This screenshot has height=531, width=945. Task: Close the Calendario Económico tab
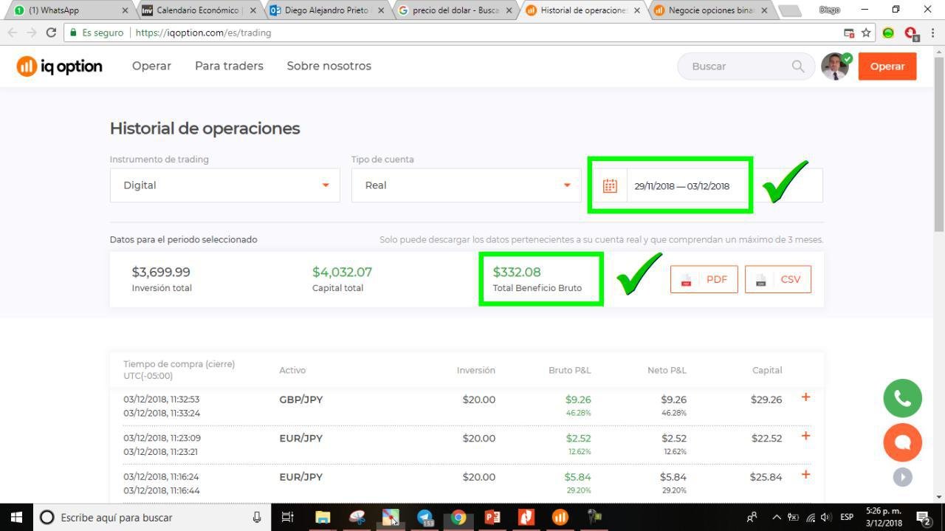[253, 10]
